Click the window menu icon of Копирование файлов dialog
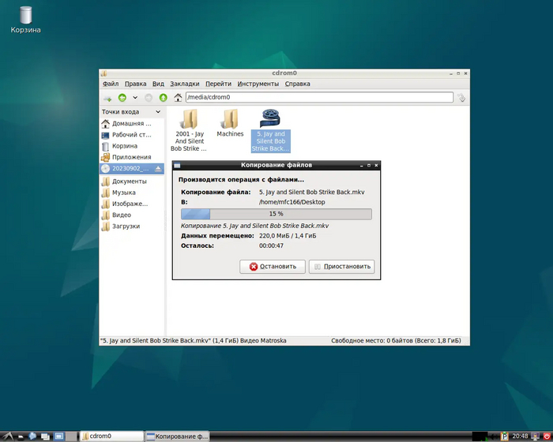The height and width of the screenshot is (442, 553). tap(177, 165)
